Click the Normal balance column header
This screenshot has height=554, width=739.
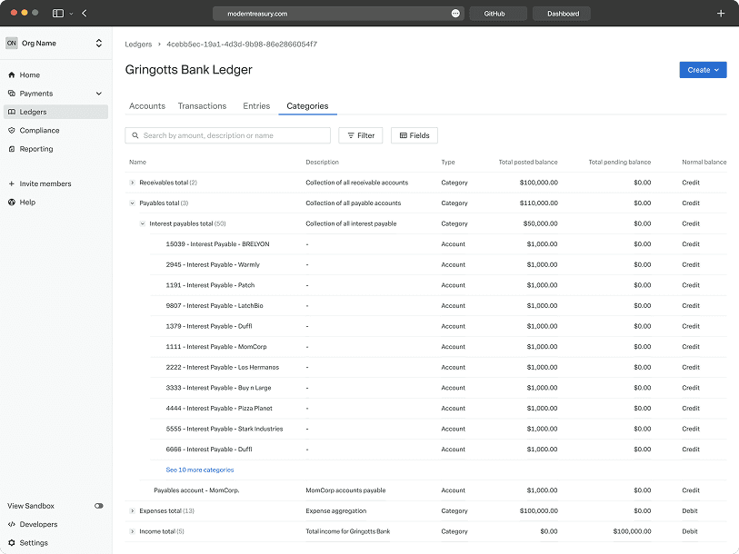tap(704, 162)
